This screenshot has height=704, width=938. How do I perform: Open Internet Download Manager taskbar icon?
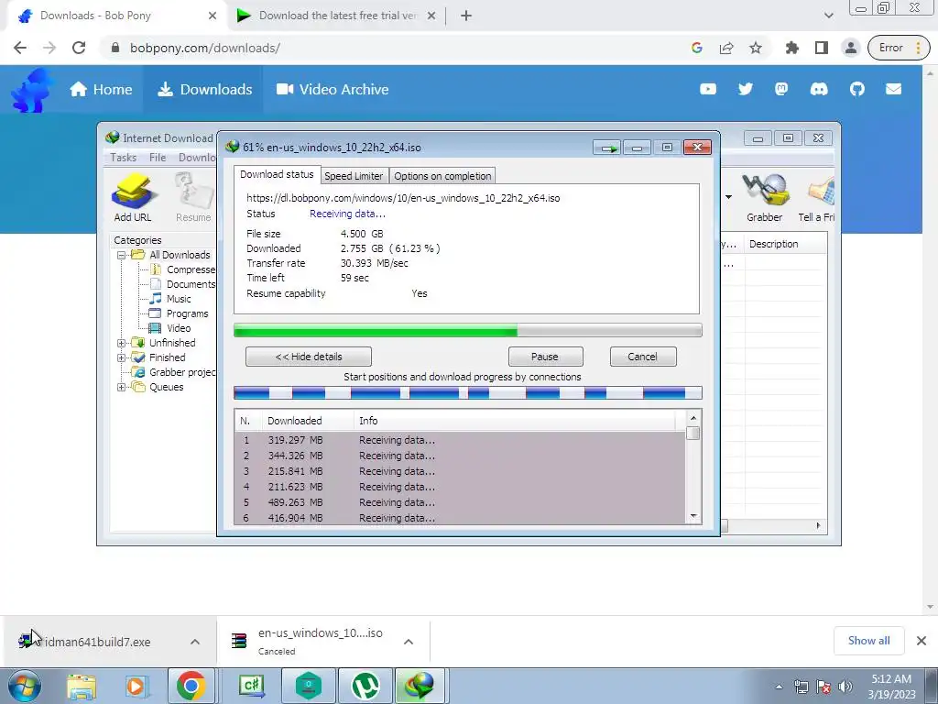coord(419,686)
